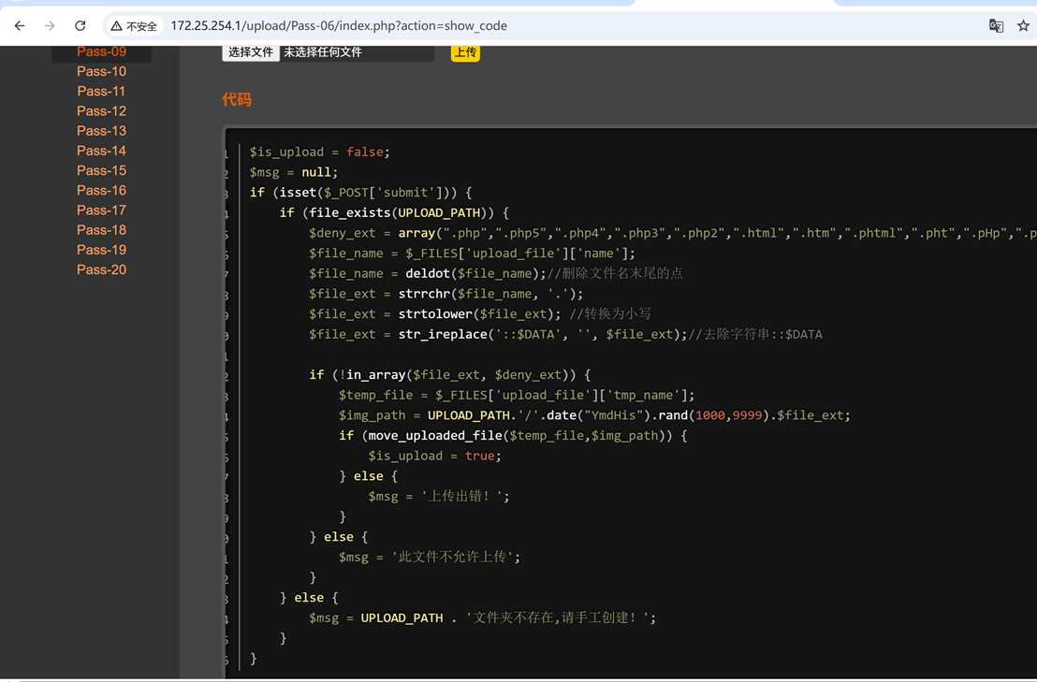The image size is (1037, 682).
Task: Click the "if (isset($_POST['submit']))" line
Action: pyautogui.click(x=360, y=193)
